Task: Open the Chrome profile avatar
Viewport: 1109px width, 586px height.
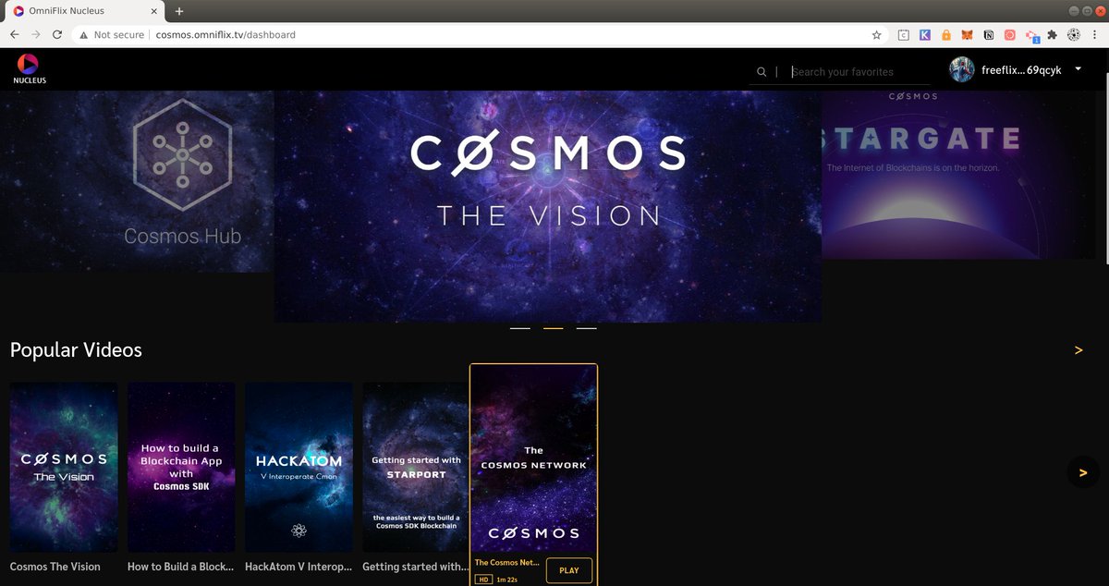Action: point(1074,34)
